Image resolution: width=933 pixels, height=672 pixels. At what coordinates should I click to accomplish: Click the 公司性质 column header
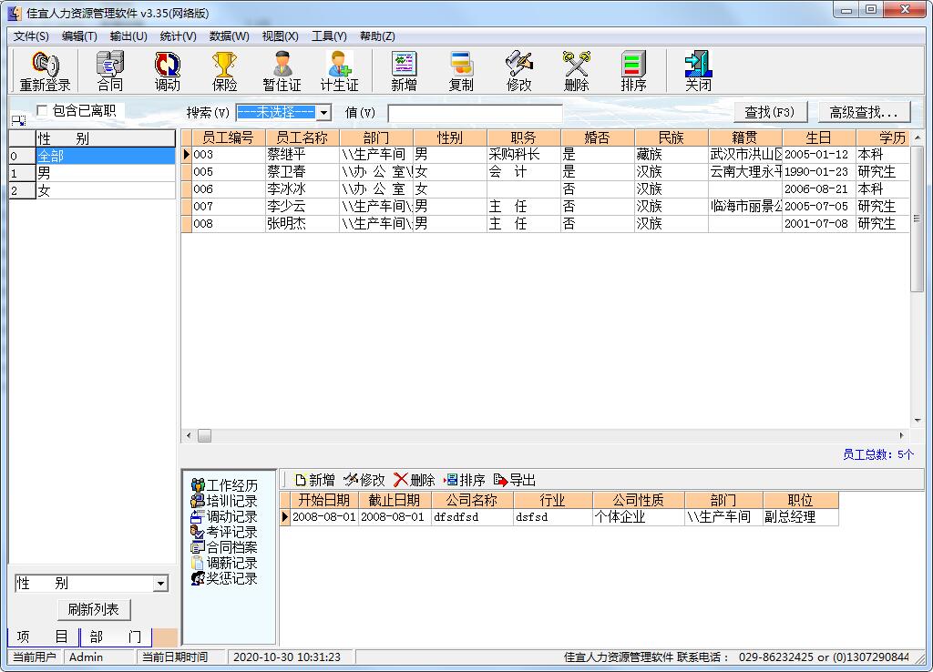639,500
